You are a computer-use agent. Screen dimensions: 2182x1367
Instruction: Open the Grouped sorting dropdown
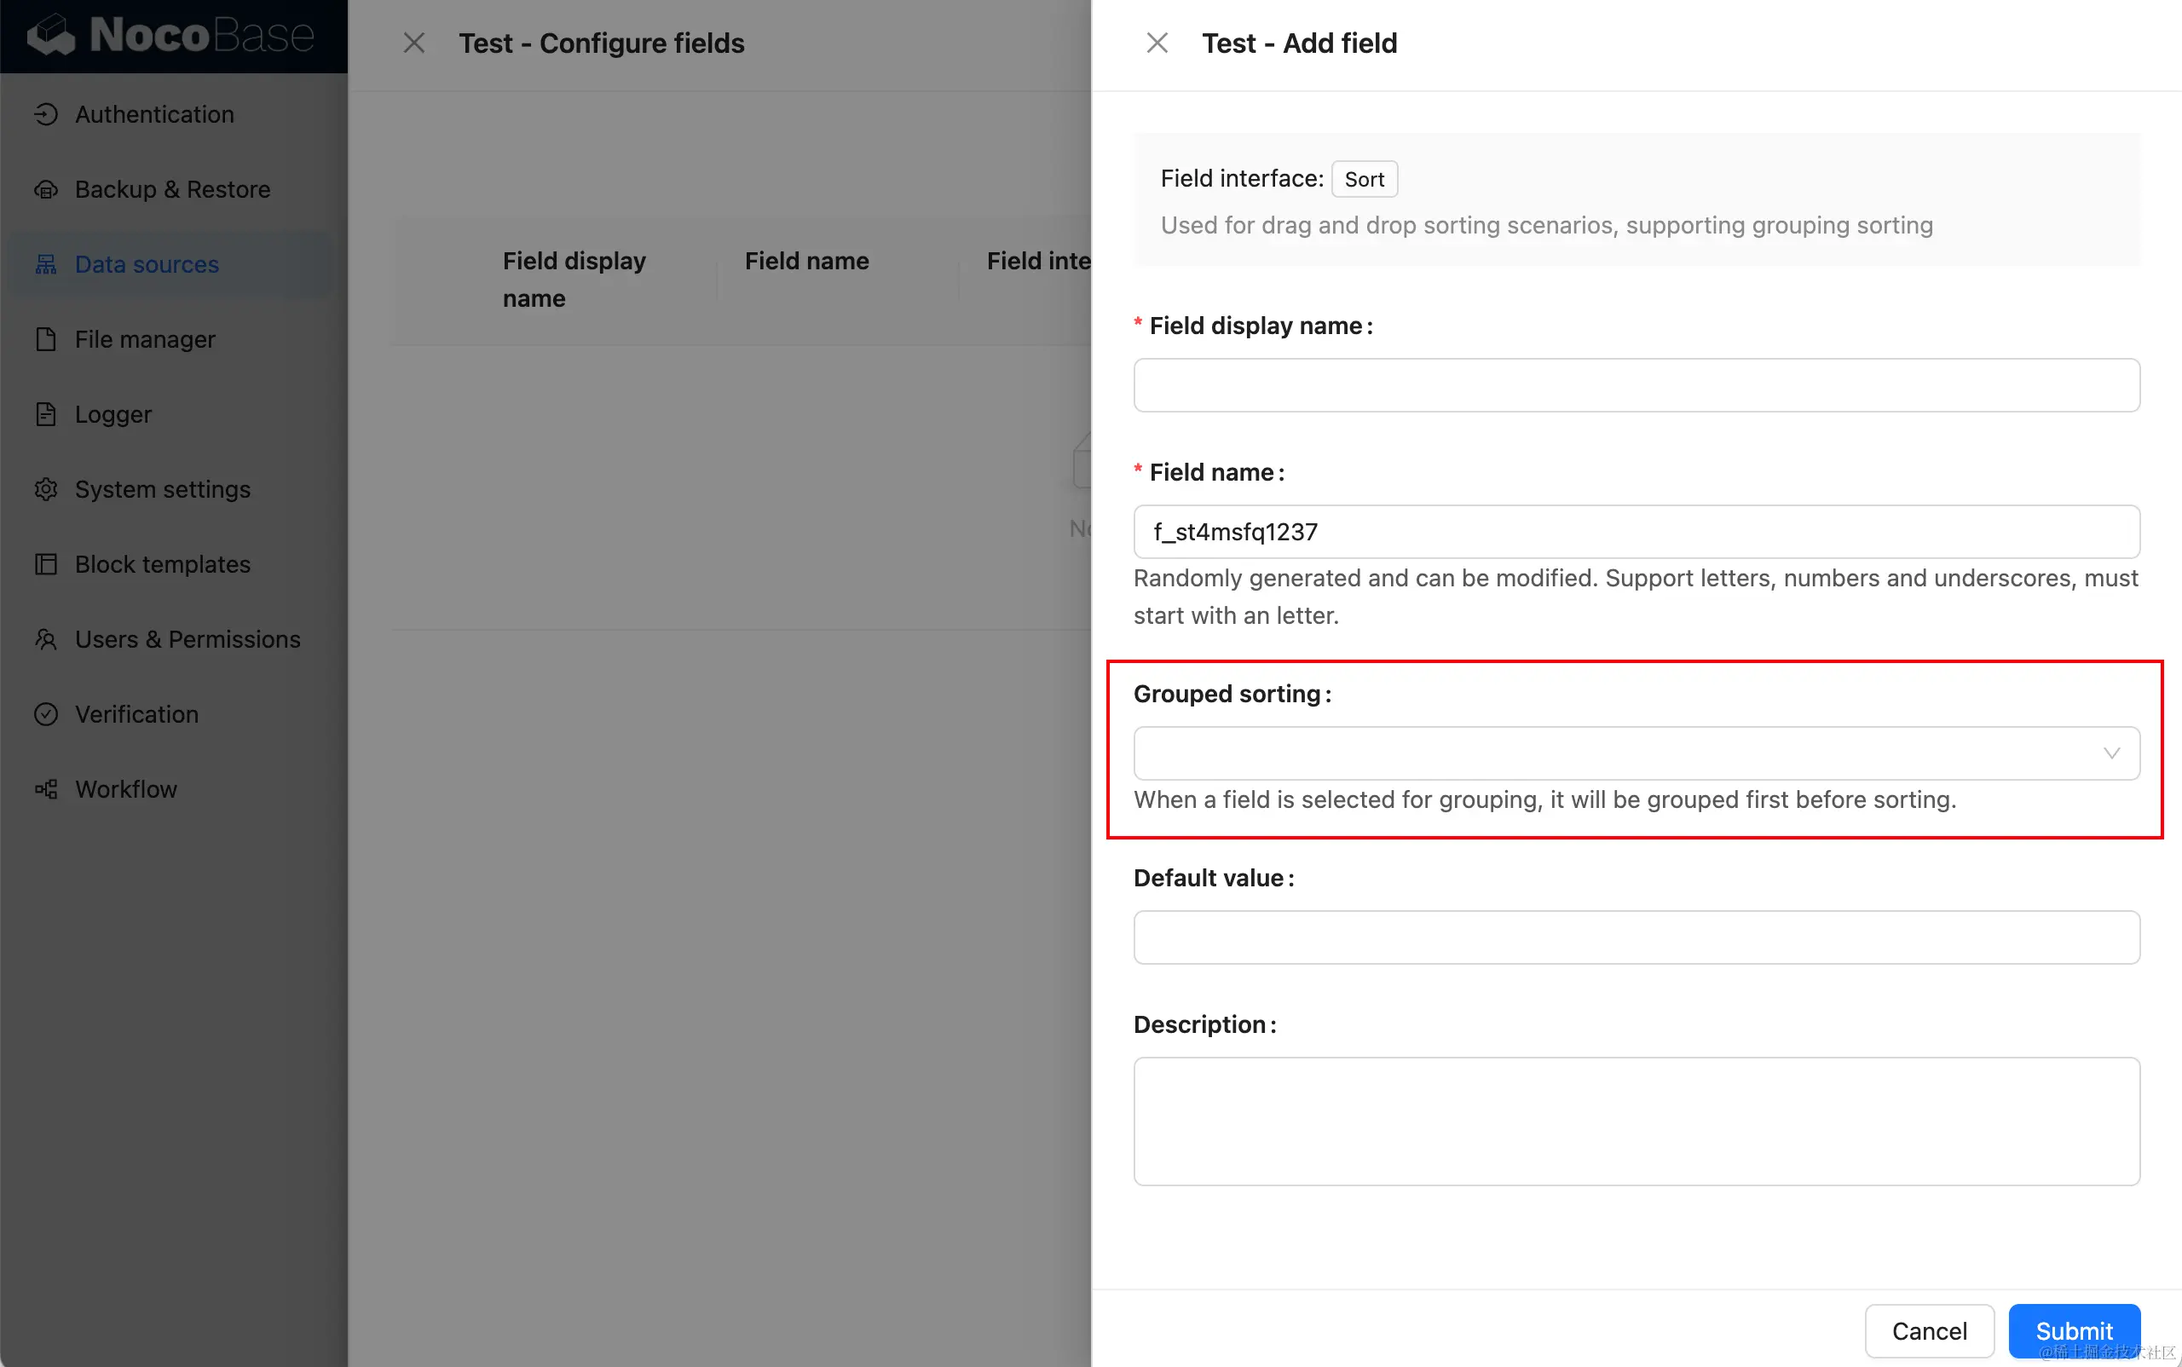point(1619,753)
